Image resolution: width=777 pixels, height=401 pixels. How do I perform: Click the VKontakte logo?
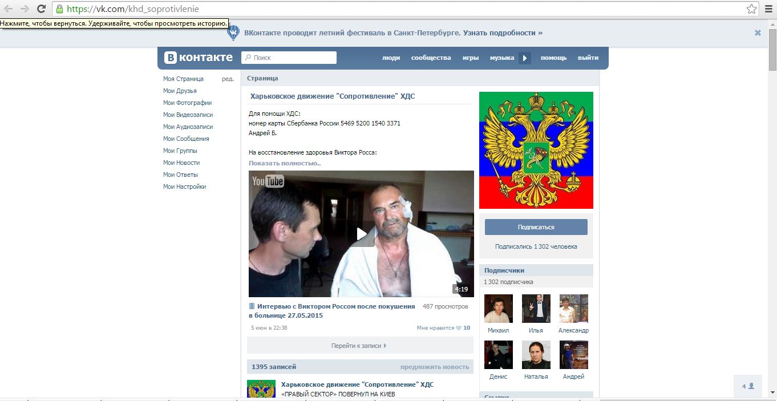coord(199,58)
